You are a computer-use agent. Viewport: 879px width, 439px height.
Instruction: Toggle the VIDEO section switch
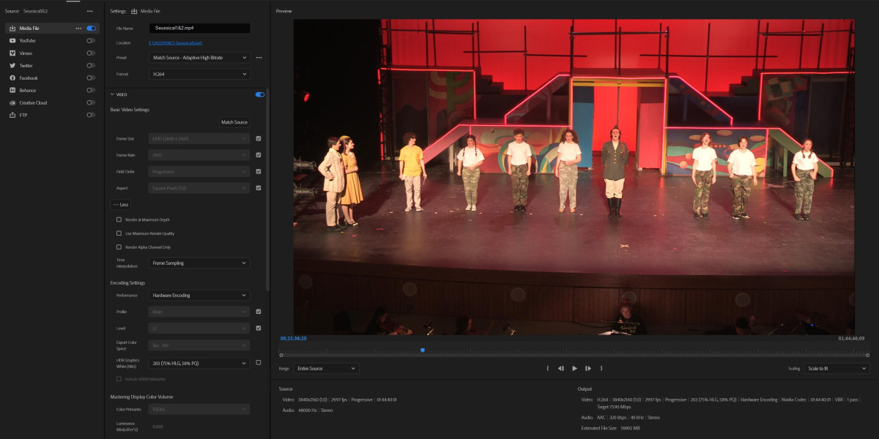pyautogui.click(x=259, y=94)
